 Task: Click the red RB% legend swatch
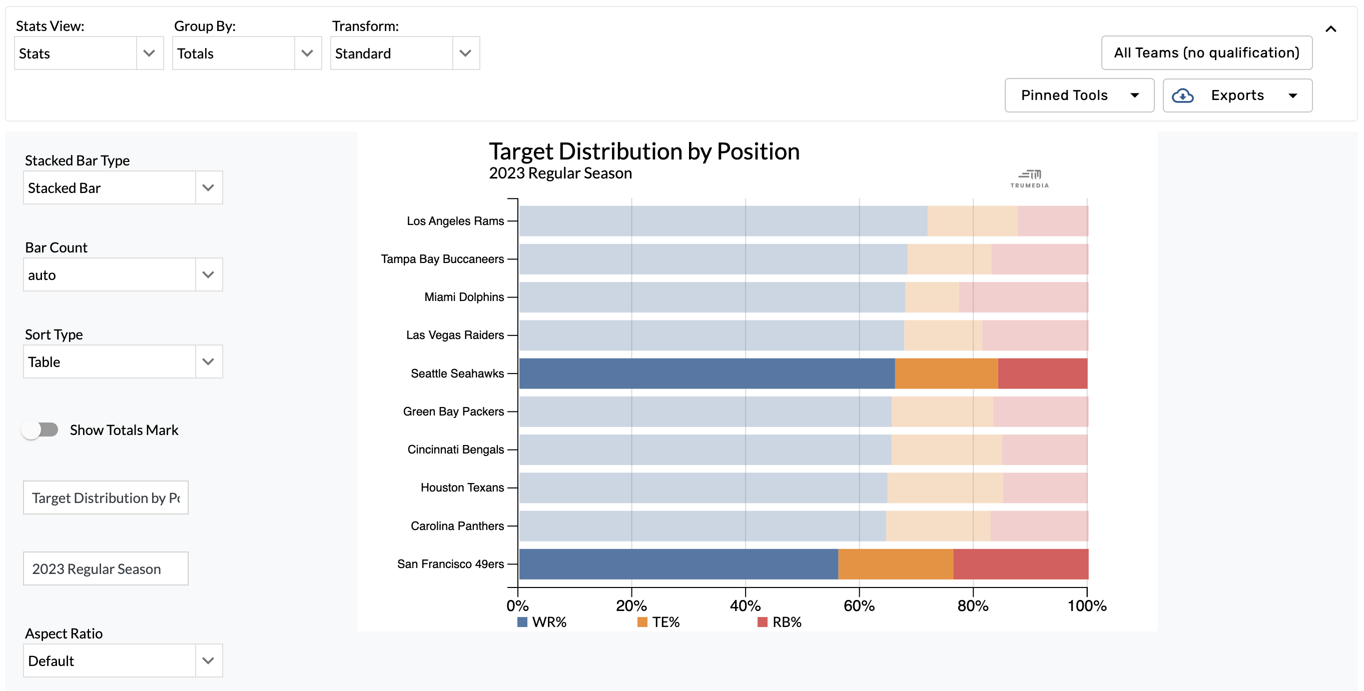tap(763, 621)
